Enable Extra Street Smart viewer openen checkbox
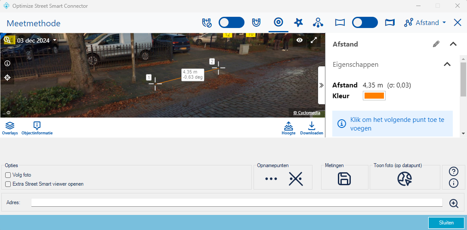 pos(8,184)
